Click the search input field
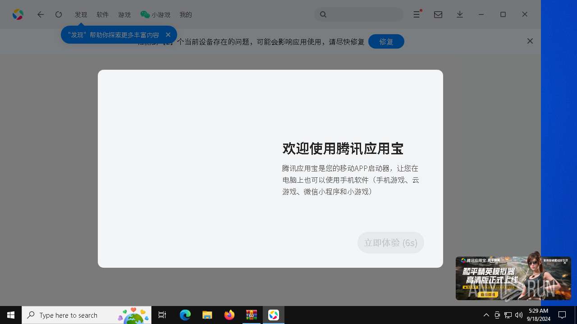 [x=359, y=14]
